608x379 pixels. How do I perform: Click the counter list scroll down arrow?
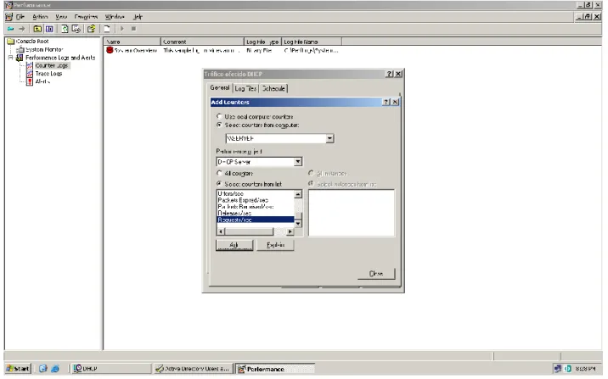[298, 224]
